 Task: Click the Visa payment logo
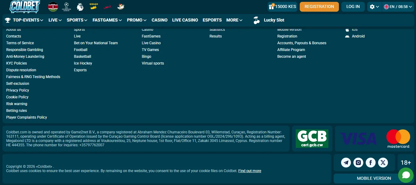click(358, 139)
